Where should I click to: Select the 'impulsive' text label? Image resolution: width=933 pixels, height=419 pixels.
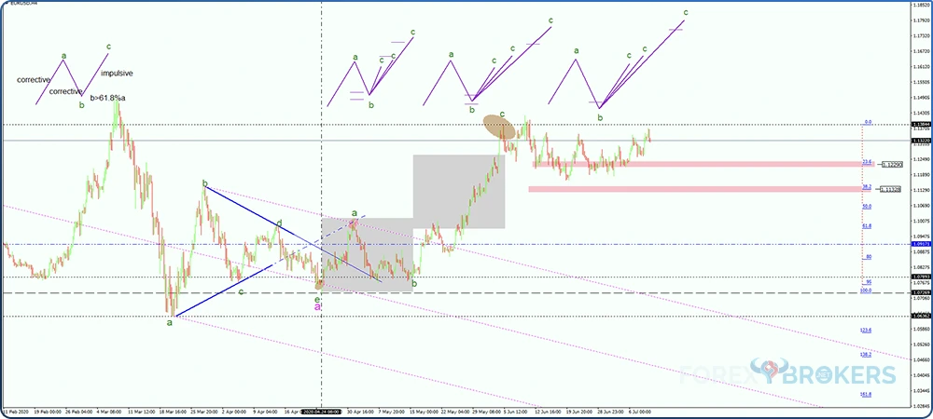point(116,73)
